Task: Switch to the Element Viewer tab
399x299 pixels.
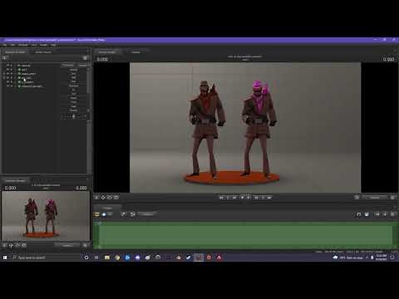Action: point(43,52)
